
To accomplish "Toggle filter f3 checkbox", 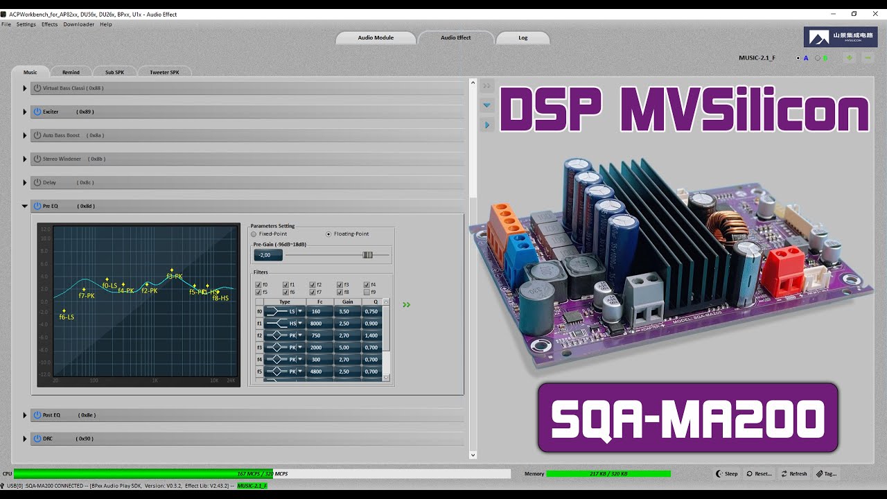I will (x=340, y=285).
